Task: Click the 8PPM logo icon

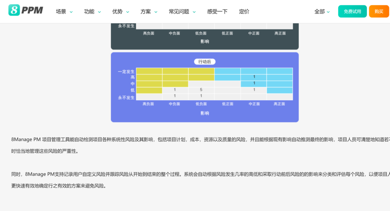Action: pos(14,11)
